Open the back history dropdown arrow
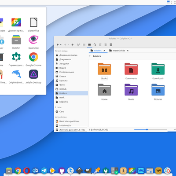The width and height of the screenshot is (176, 176). pos(61,45)
